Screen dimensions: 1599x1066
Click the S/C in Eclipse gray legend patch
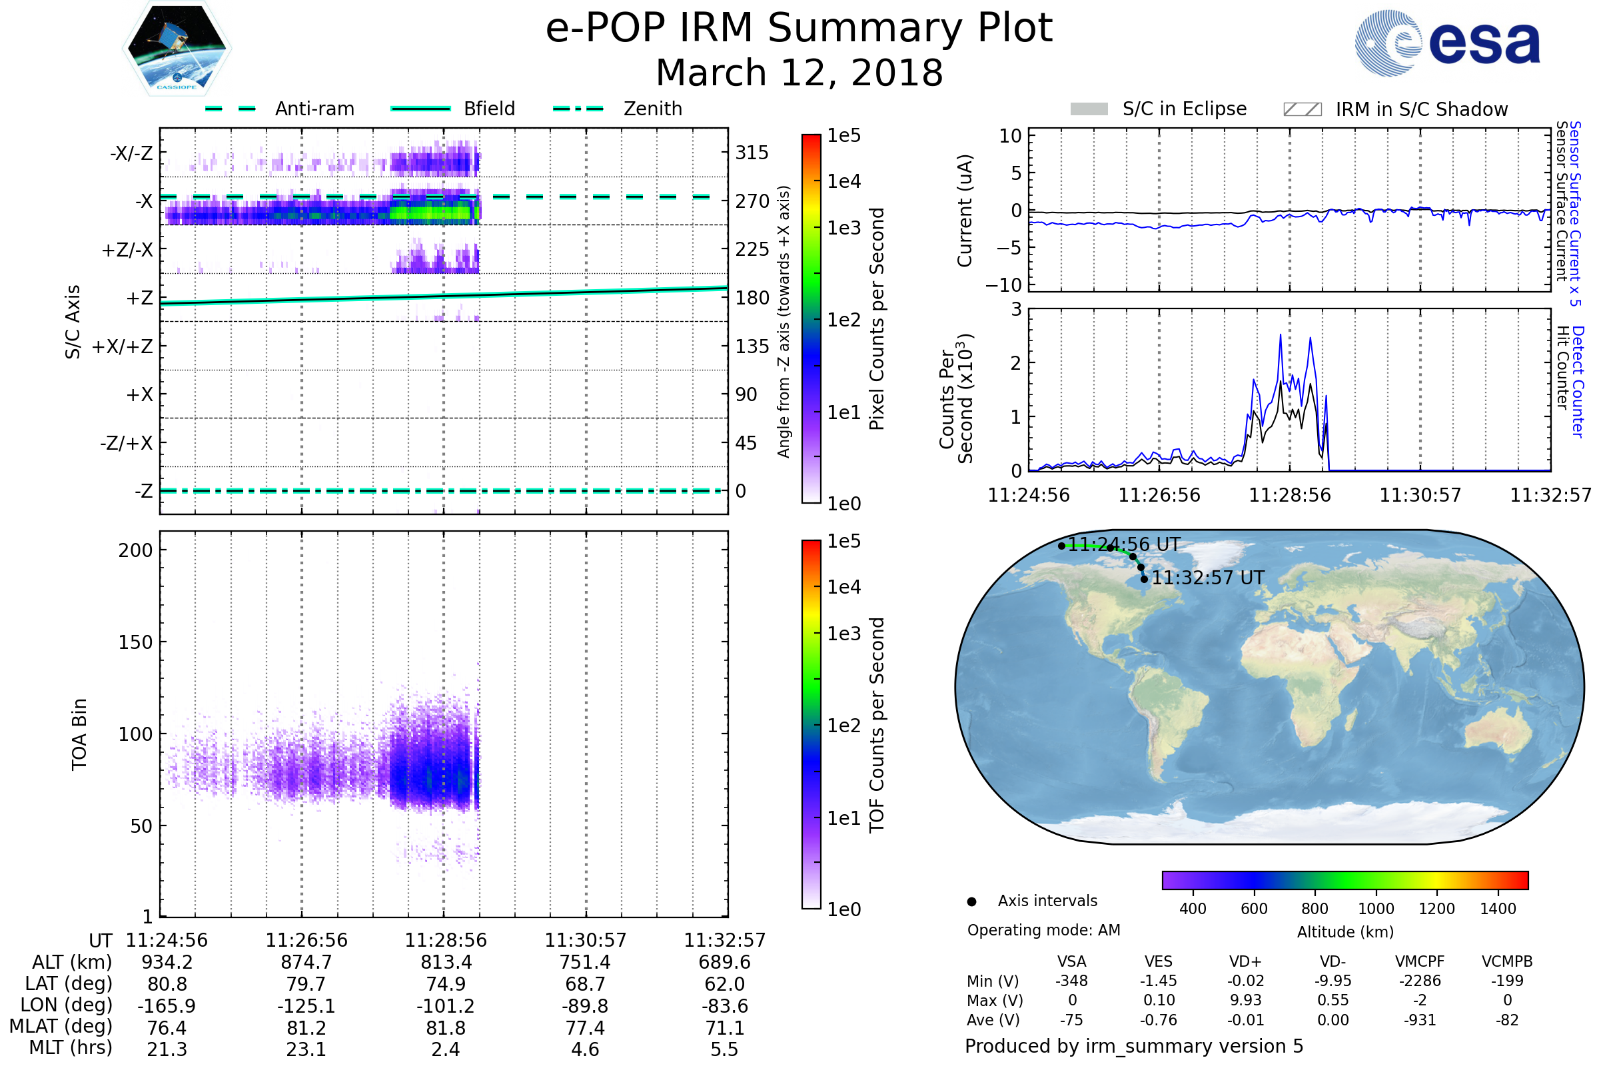click(x=1089, y=109)
